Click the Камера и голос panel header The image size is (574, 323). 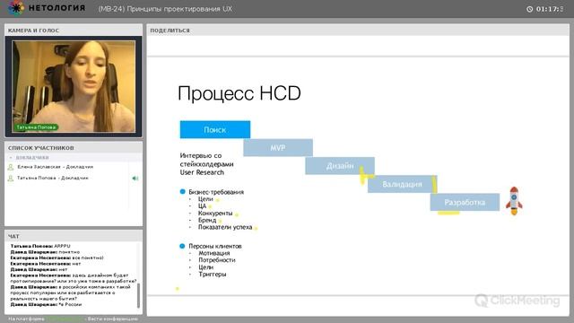pos(74,31)
